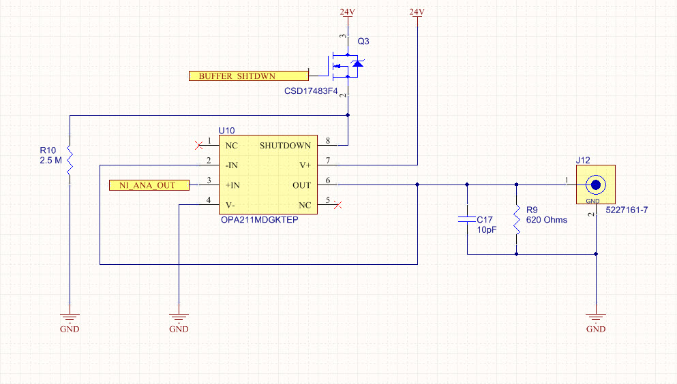
Task: Click the +IN pin label on U10
Action: 232,185
